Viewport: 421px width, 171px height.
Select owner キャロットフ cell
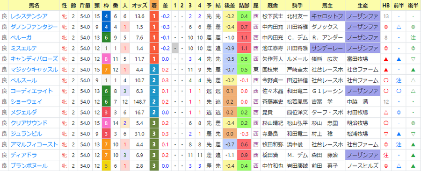click(327, 16)
